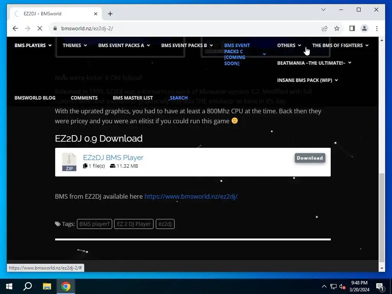Open the BMS MASTER LIST page
The image size is (392, 294).
(x=133, y=98)
